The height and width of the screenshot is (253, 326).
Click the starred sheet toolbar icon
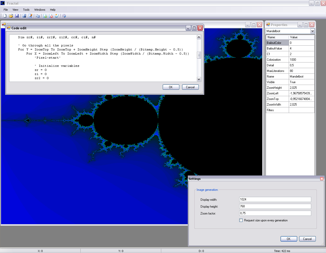57,16
